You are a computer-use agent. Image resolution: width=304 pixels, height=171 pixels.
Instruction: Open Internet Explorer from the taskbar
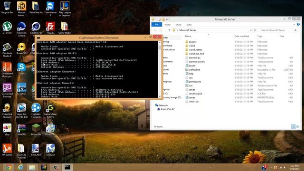click(x=20, y=167)
